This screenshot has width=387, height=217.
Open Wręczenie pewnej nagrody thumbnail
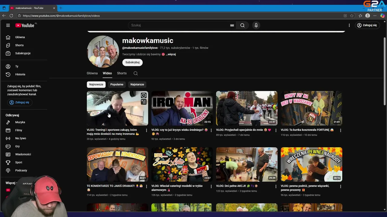coord(311,164)
